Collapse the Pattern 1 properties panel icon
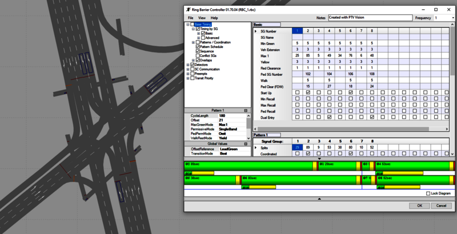This screenshot has height=234, width=457. pyautogui.click(x=246, y=110)
